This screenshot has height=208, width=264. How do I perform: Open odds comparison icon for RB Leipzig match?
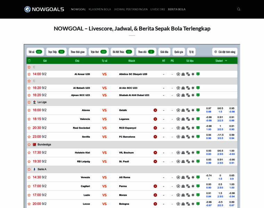188,161
